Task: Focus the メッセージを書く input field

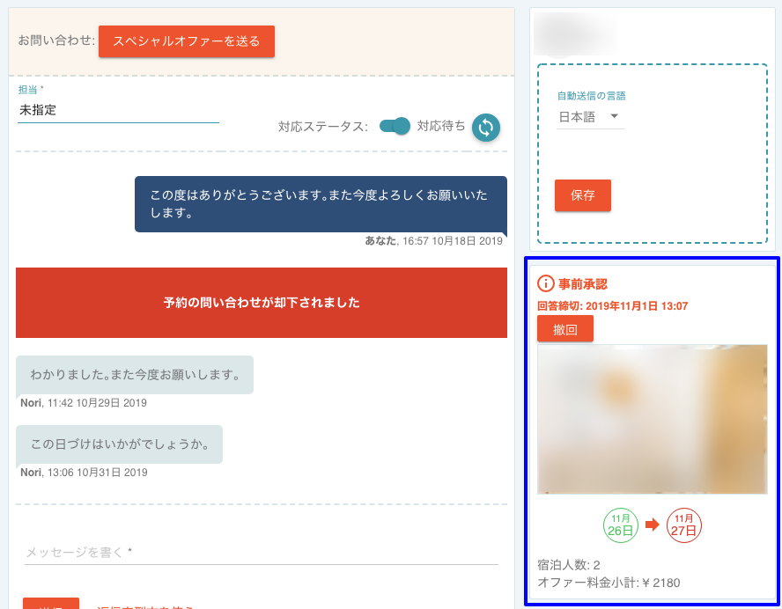Action: click(262, 552)
